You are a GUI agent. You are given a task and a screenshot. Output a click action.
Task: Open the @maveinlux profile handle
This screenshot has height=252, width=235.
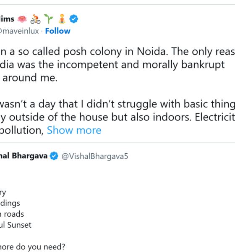19,31
